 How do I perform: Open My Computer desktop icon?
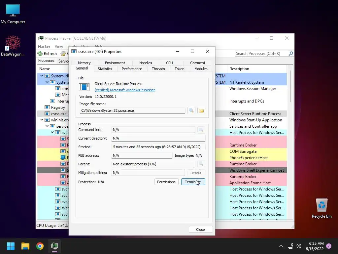pyautogui.click(x=13, y=14)
